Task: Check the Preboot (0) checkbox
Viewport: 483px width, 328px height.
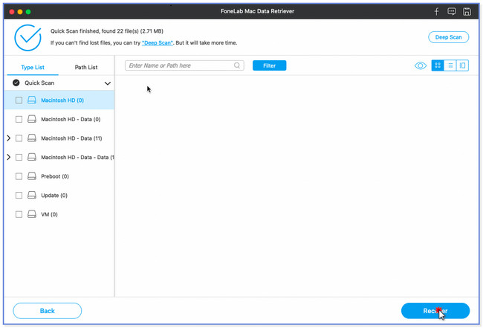Action: pyautogui.click(x=19, y=176)
